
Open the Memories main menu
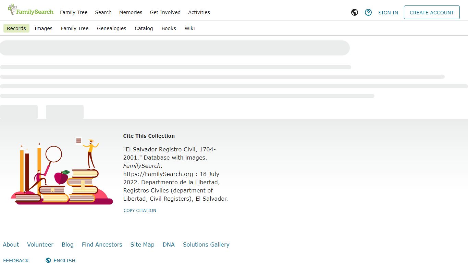131,12
